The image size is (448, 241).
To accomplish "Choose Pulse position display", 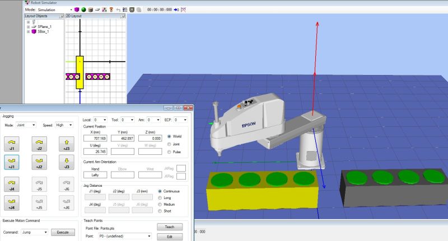I will point(170,152).
